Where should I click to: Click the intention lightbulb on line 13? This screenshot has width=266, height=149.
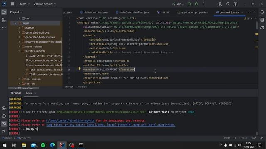coord(79,69)
